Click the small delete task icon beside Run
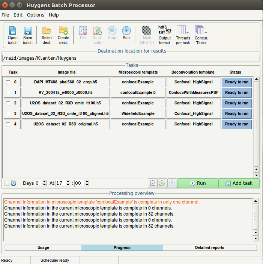The height and width of the screenshot is (264, 263). click(153, 183)
